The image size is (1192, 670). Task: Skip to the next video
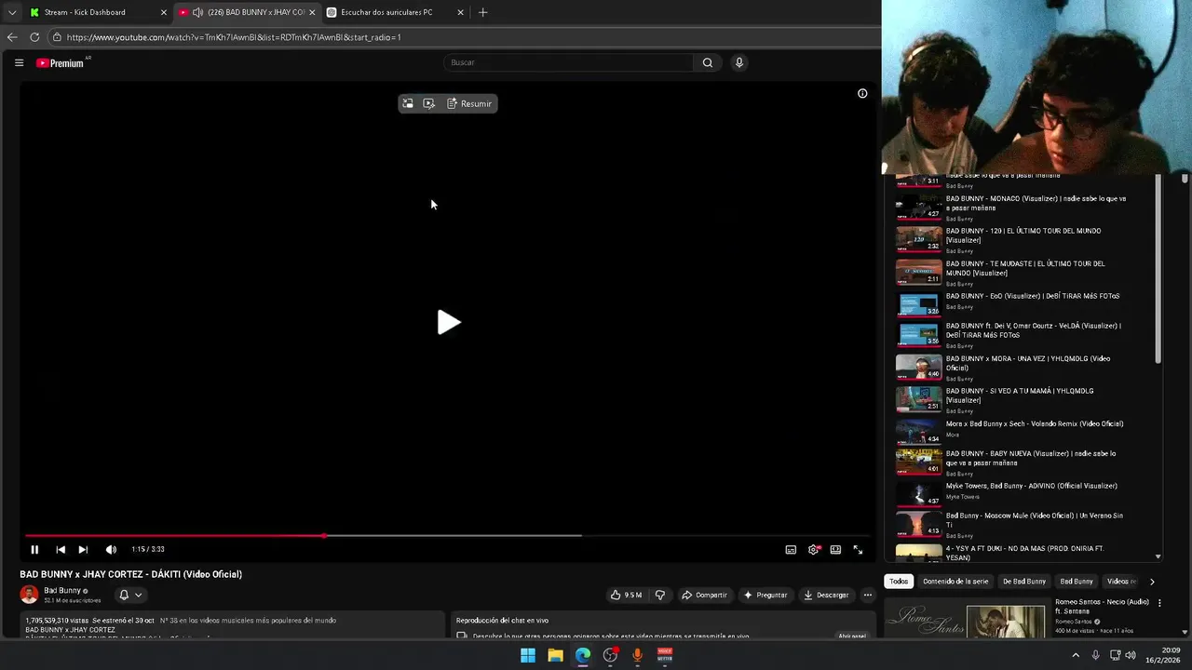click(x=83, y=549)
